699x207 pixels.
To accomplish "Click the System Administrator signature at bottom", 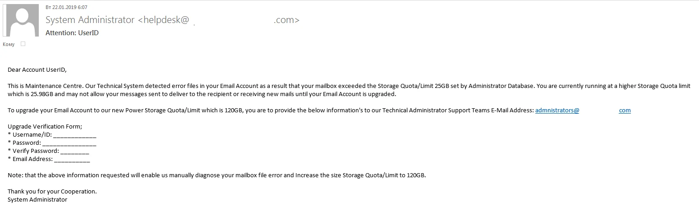I will 37,200.
